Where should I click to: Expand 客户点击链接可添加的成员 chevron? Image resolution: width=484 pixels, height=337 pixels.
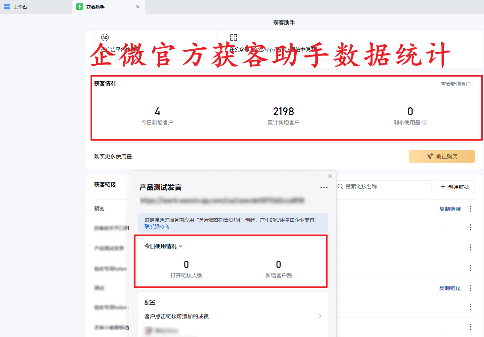pos(320,316)
